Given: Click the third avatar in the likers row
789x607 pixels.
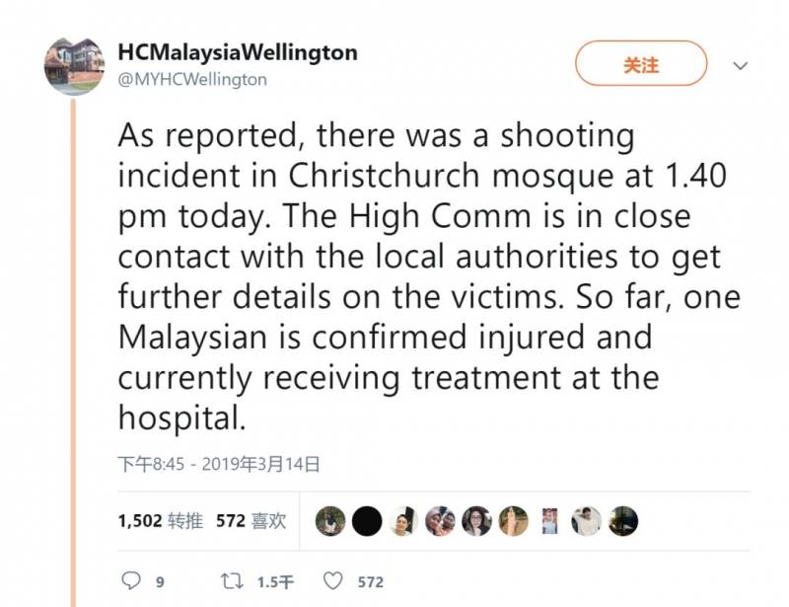Looking at the screenshot, I should 403,521.
